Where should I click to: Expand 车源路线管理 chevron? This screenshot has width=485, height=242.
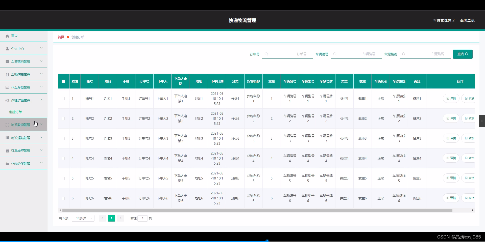pyautogui.click(x=42, y=61)
